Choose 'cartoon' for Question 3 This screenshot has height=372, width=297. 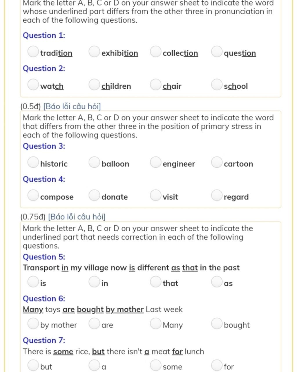pyautogui.click(x=217, y=162)
